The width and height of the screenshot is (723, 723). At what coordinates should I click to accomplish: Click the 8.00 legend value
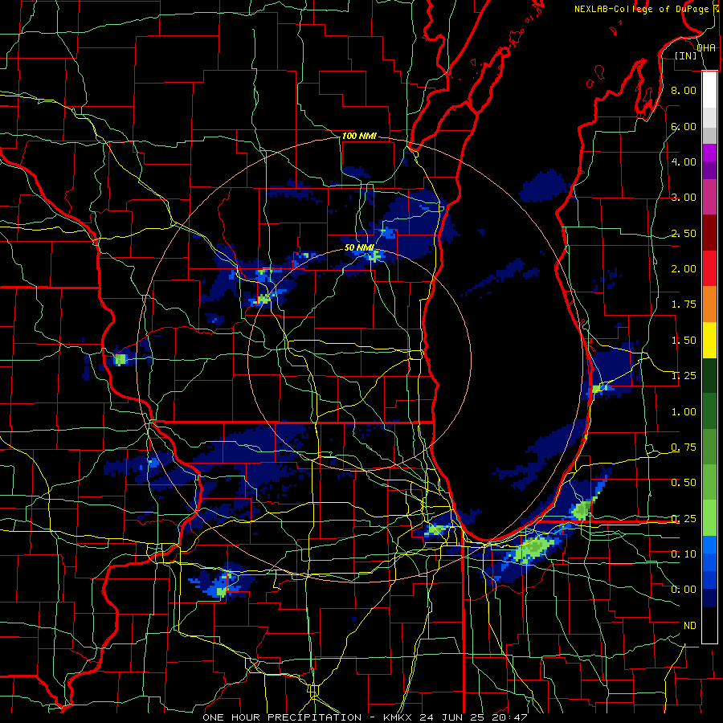684,90
